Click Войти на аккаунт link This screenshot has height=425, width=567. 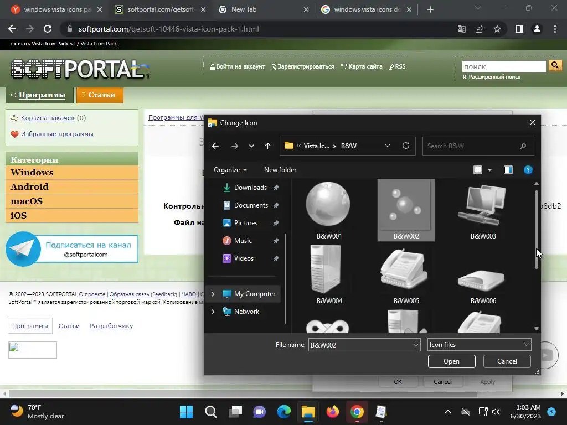[x=240, y=66]
